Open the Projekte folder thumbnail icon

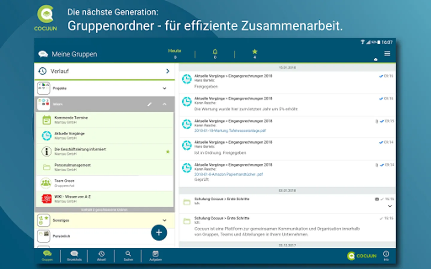tap(44, 88)
